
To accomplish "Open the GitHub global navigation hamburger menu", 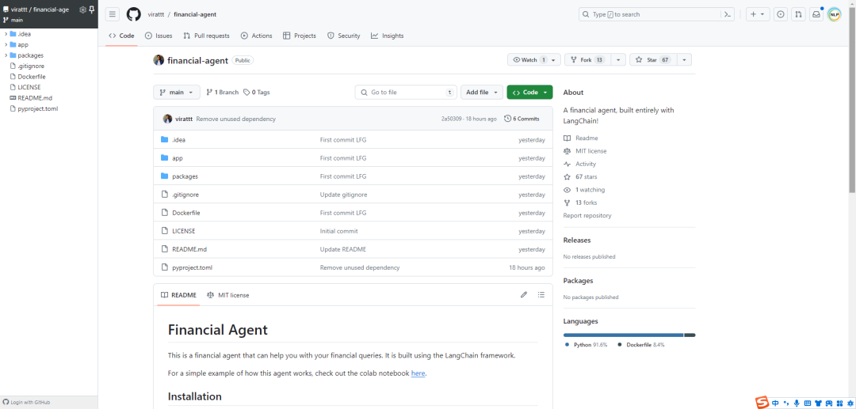I will [113, 15].
